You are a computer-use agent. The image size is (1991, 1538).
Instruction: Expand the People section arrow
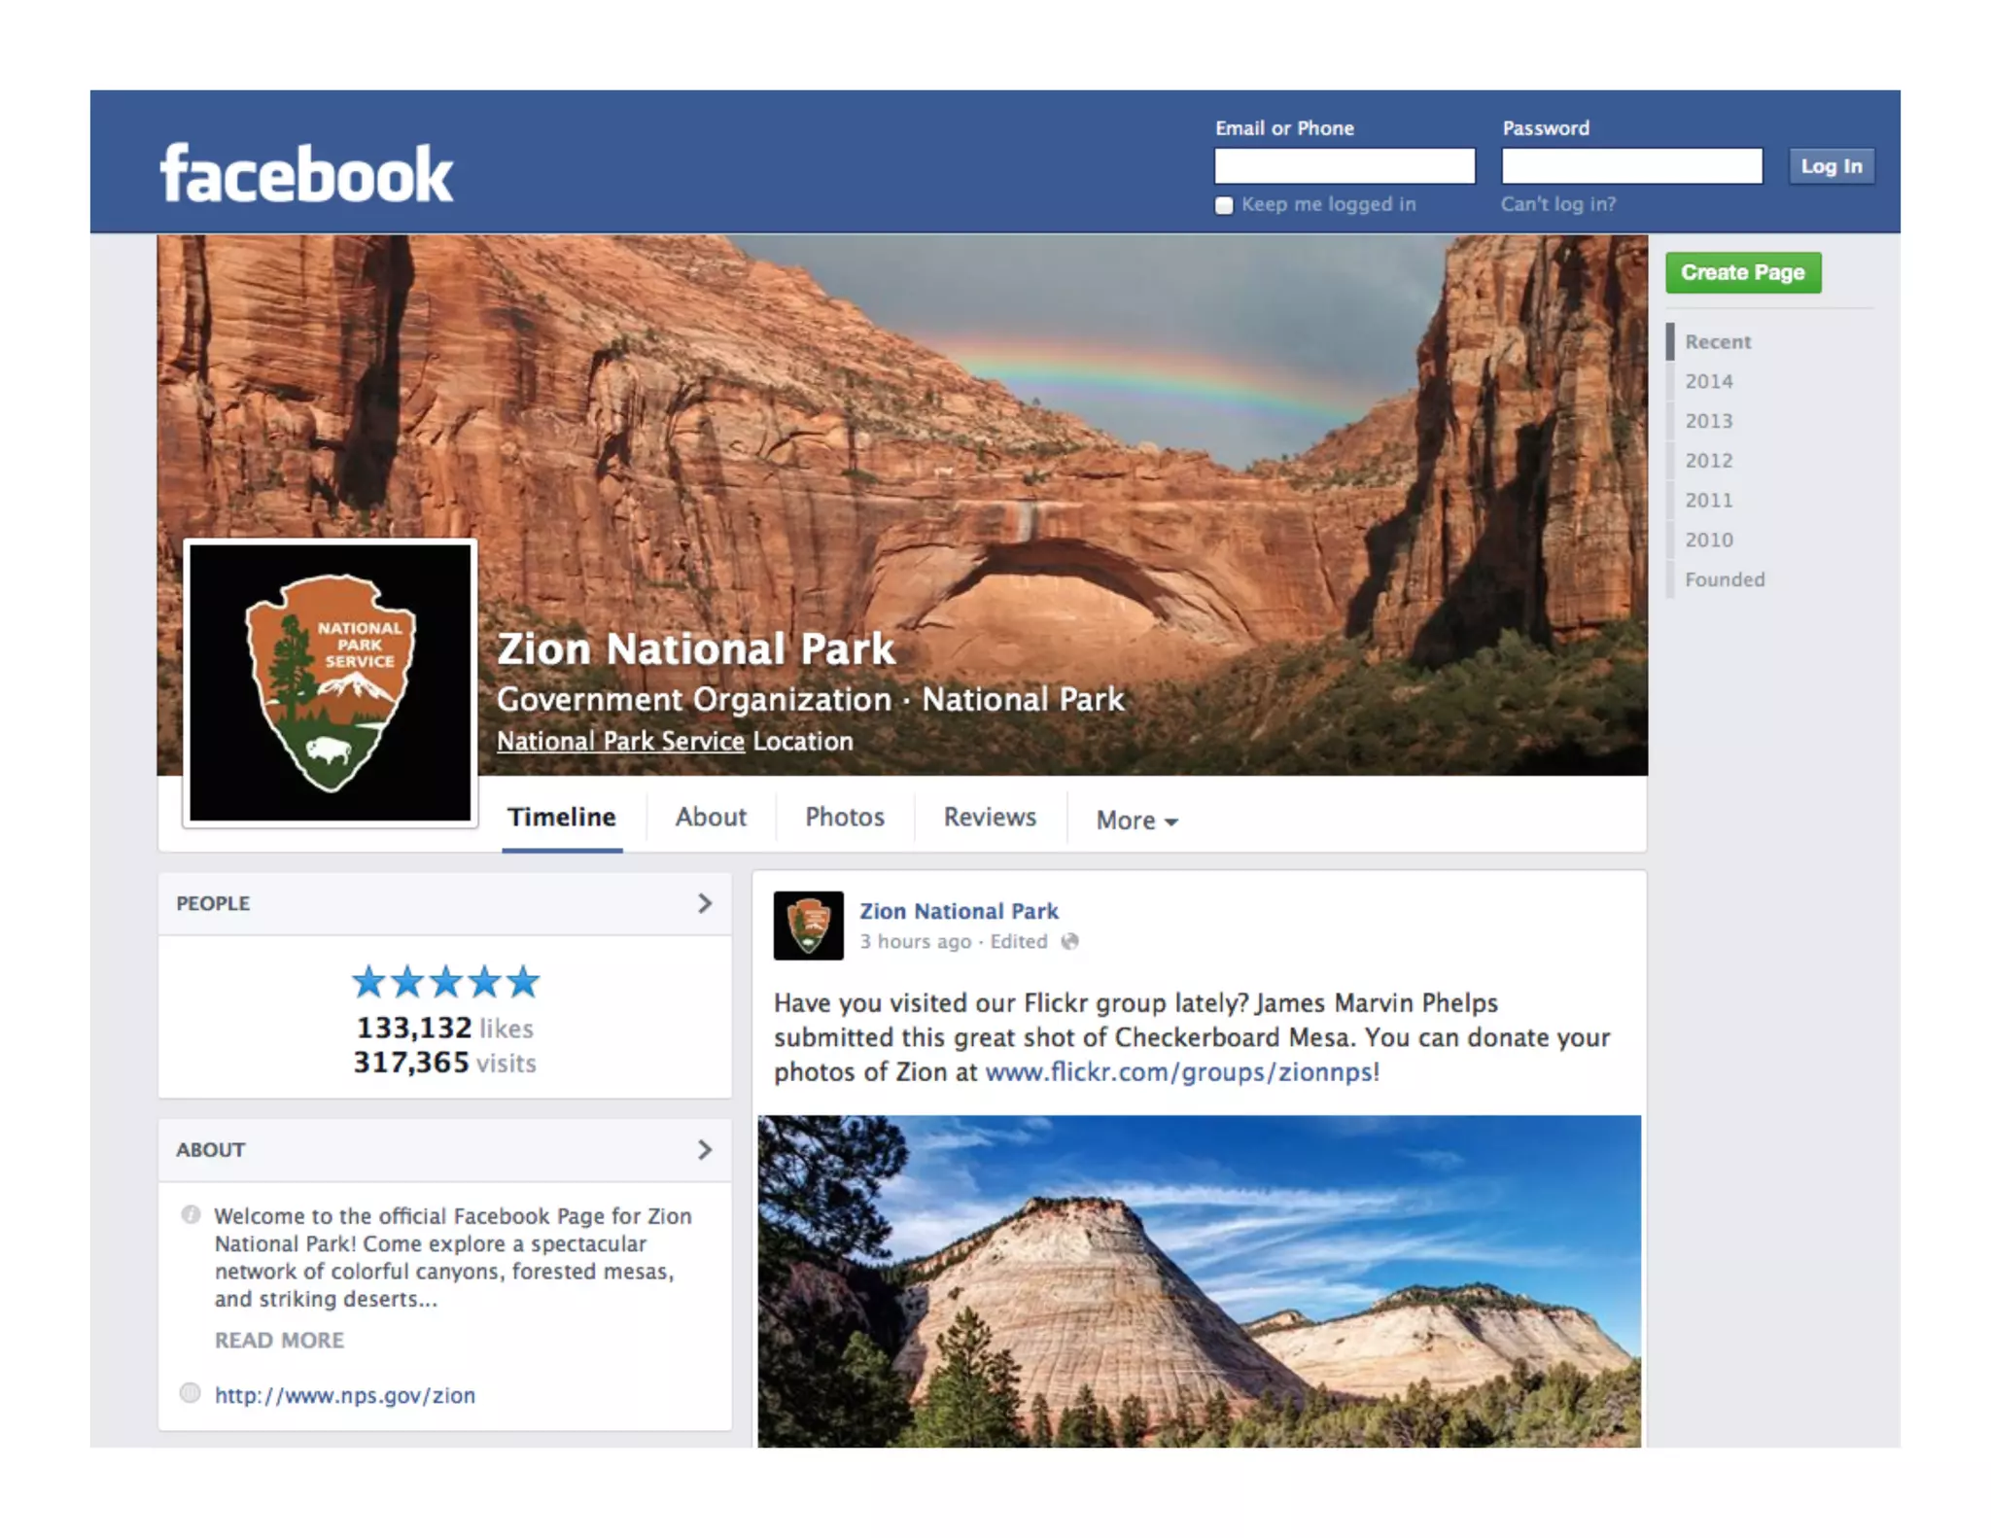coord(705,903)
